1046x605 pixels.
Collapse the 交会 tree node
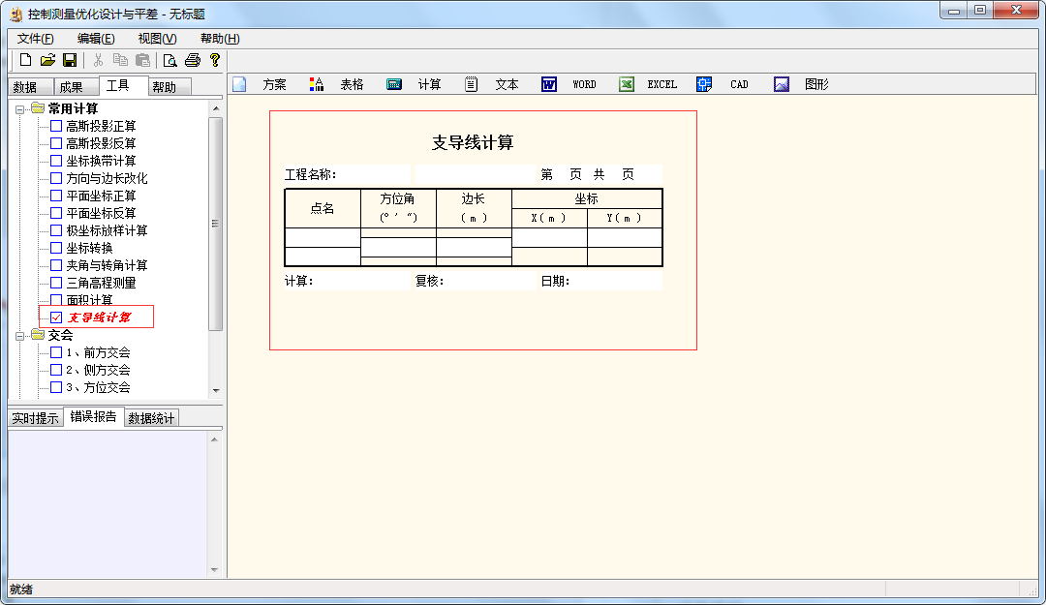coord(20,335)
